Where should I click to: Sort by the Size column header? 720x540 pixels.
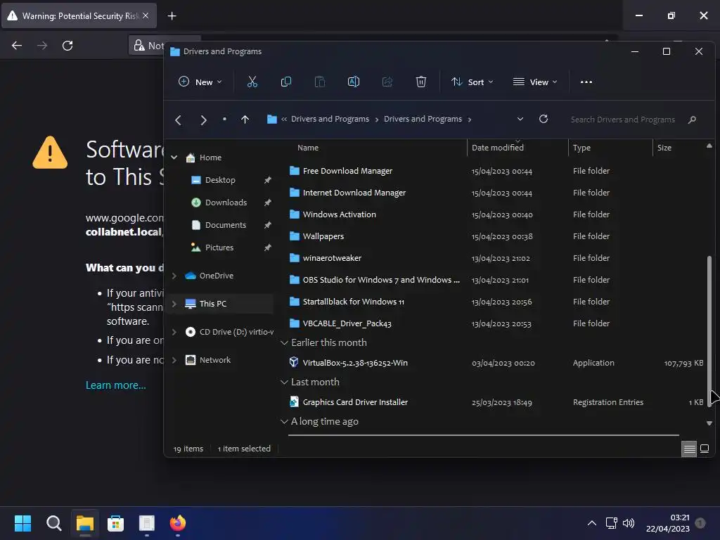[x=664, y=148]
